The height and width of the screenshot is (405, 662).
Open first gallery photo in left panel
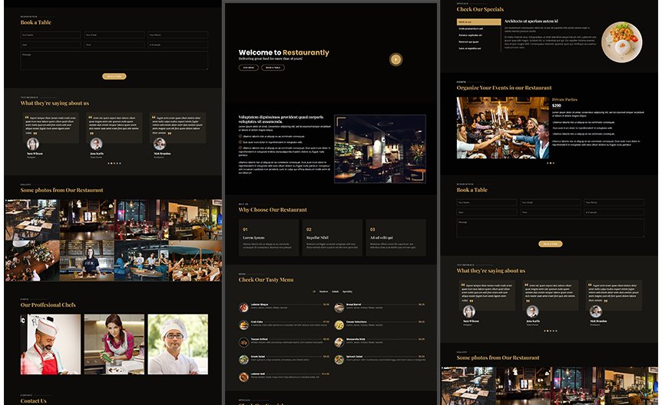point(32,220)
